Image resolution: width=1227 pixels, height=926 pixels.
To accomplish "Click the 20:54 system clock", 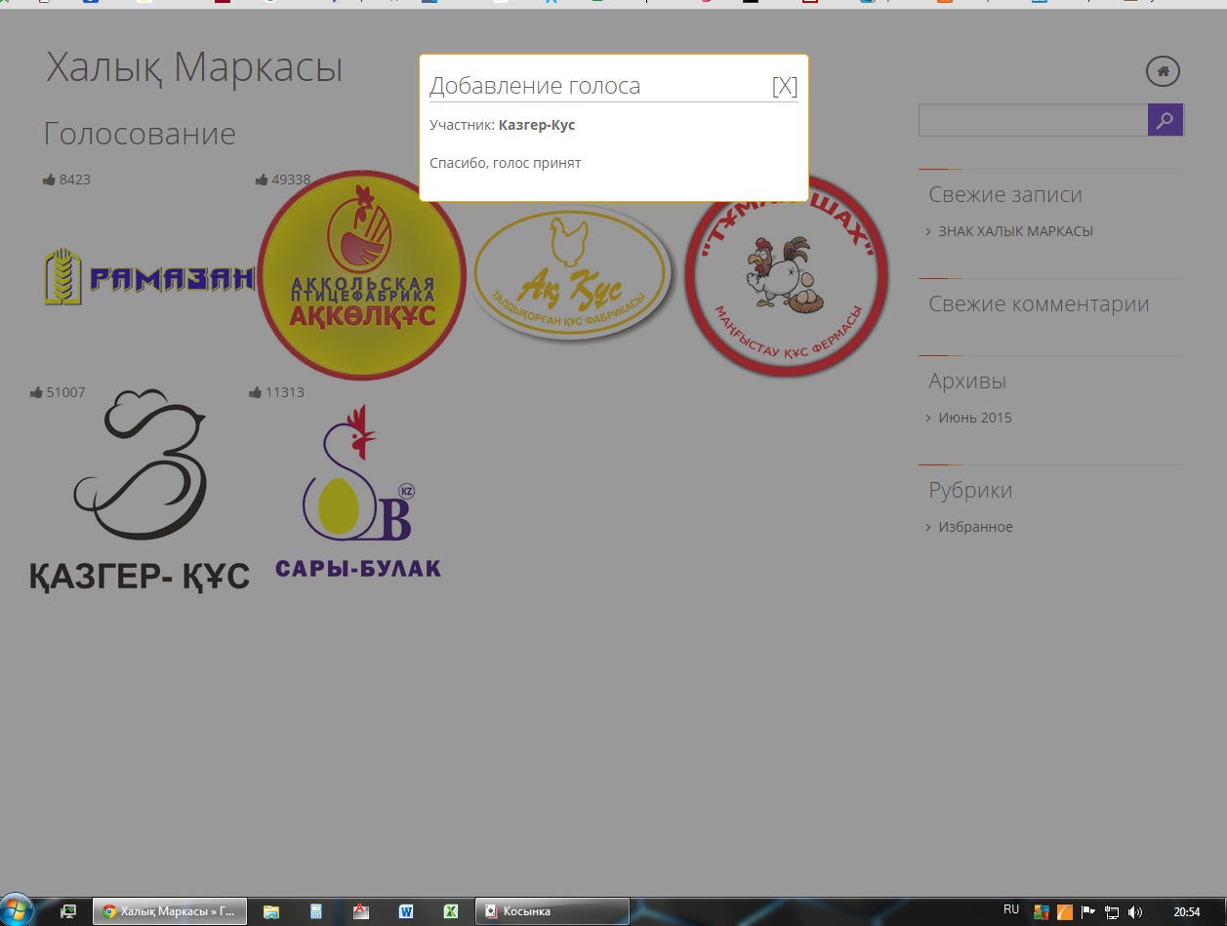I will [1187, 912].
